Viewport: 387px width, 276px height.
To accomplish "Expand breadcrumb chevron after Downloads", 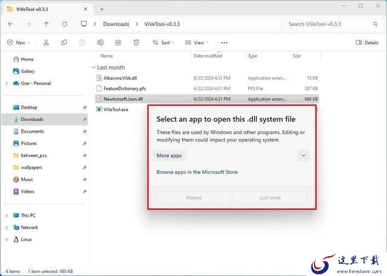I will click(x=137, y=24).
